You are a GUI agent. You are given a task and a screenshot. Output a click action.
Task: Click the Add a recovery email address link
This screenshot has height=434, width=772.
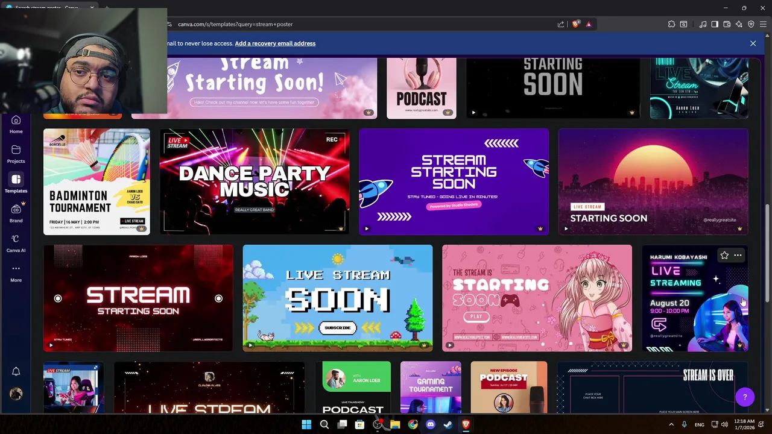tap(275, 43)
